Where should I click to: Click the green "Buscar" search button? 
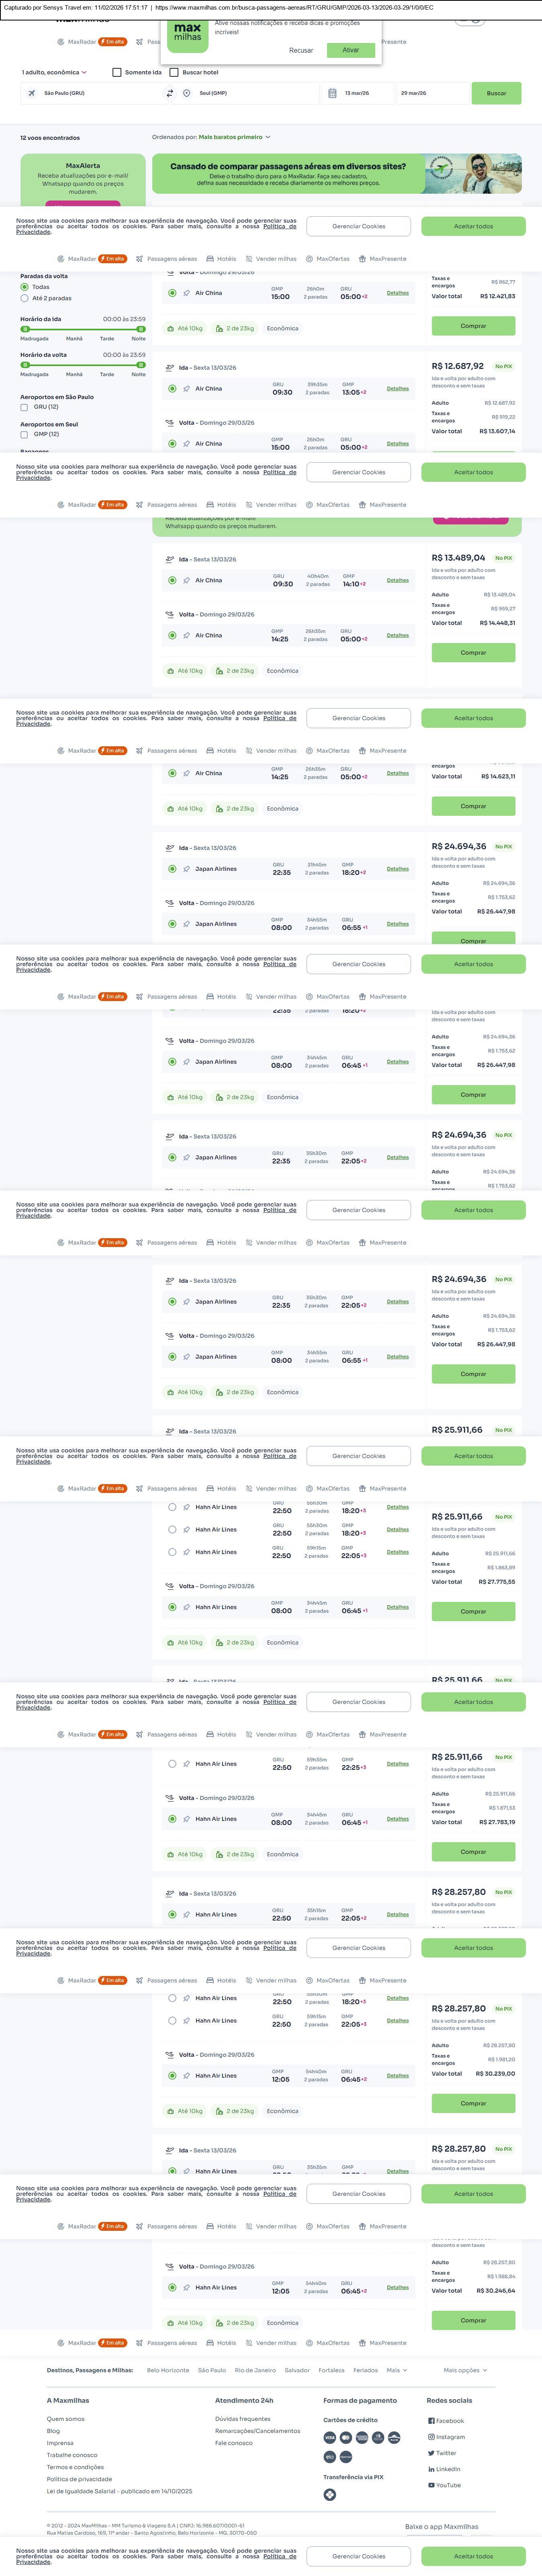pos(496,93)
